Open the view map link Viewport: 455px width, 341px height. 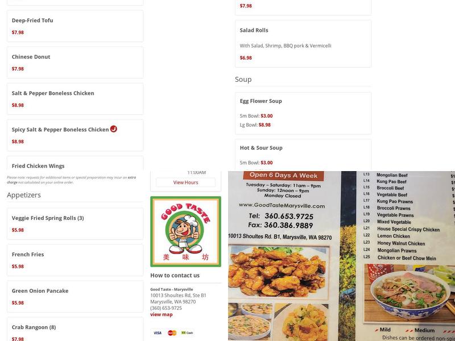(162, 314)
